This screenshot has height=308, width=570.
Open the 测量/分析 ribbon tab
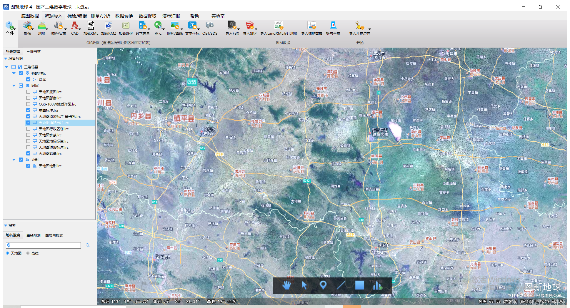click(100, 16)
